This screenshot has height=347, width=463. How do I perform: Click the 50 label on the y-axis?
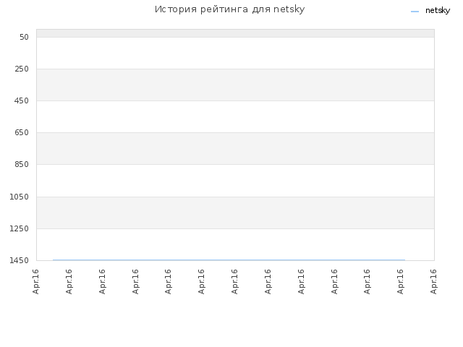click(x=24, y=37)
